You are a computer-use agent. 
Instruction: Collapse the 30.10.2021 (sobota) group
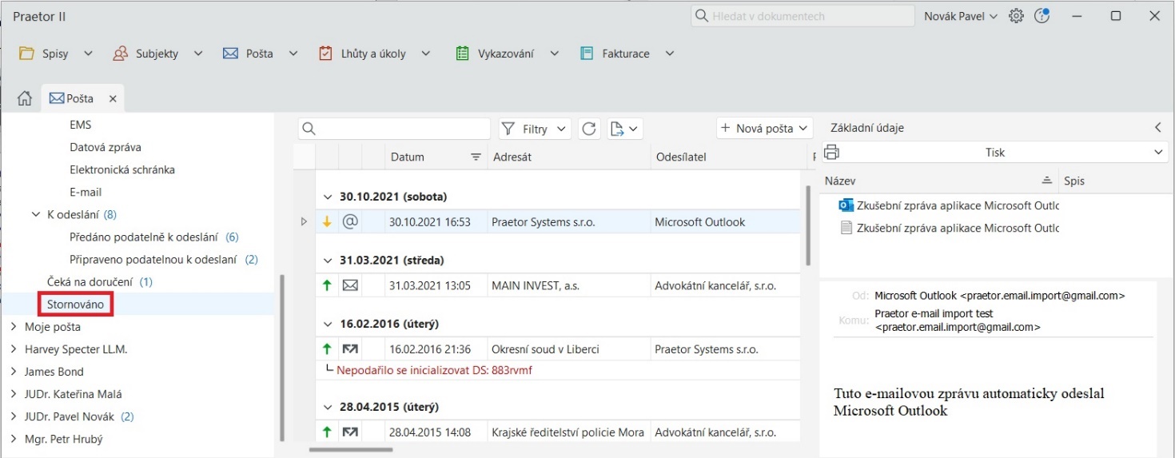pos(326,196)
